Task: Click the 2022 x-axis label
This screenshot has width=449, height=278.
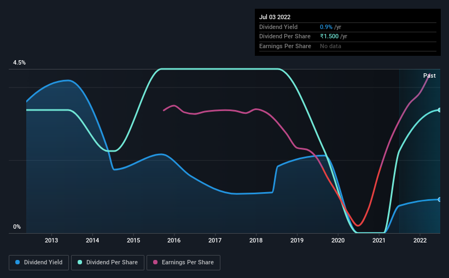Action: point(420,240)
